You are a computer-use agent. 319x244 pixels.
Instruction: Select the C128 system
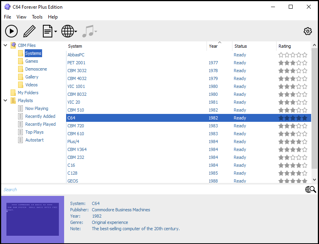pyautogui.click(x=188, y=173)
